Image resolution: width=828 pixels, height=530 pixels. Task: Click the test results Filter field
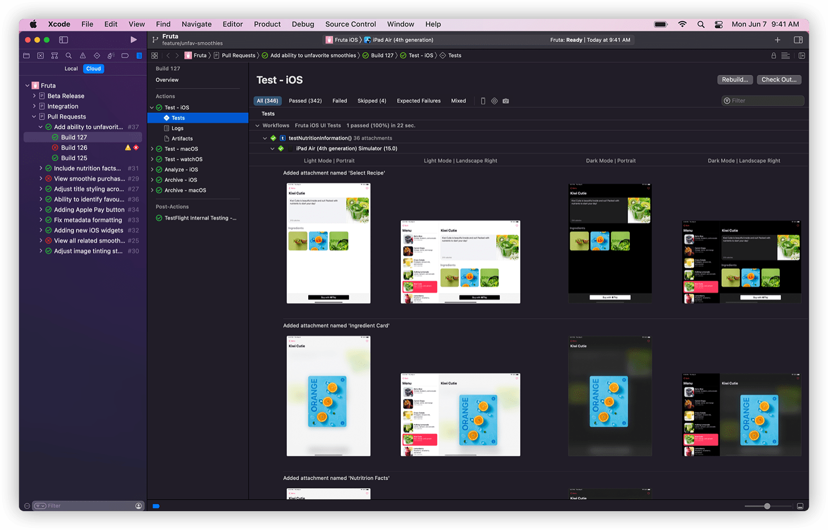pos(763,101)
